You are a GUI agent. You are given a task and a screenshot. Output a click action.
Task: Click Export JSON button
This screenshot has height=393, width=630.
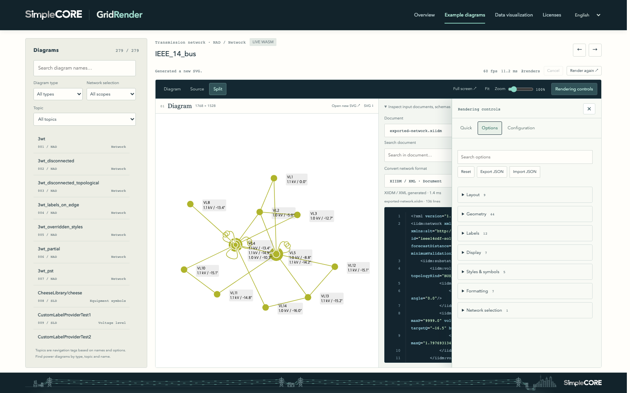click(x=492, y=172)
